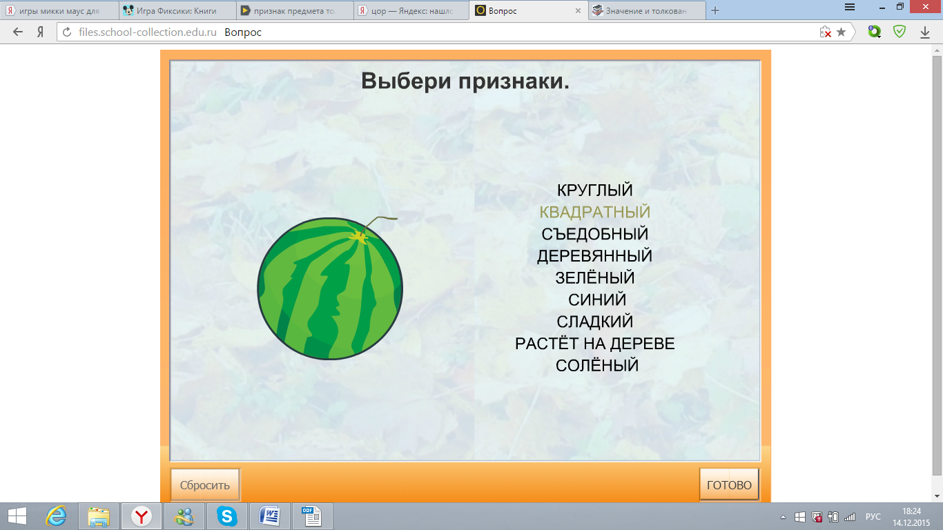The width and height of the screenshot is (943, 530).
Task: Select the feature РАСТЁТ НА ДЕРЕВЕ
Action: click(x=595, y=343)
